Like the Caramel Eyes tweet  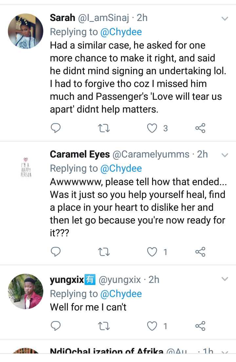click(x=152, y=252)
